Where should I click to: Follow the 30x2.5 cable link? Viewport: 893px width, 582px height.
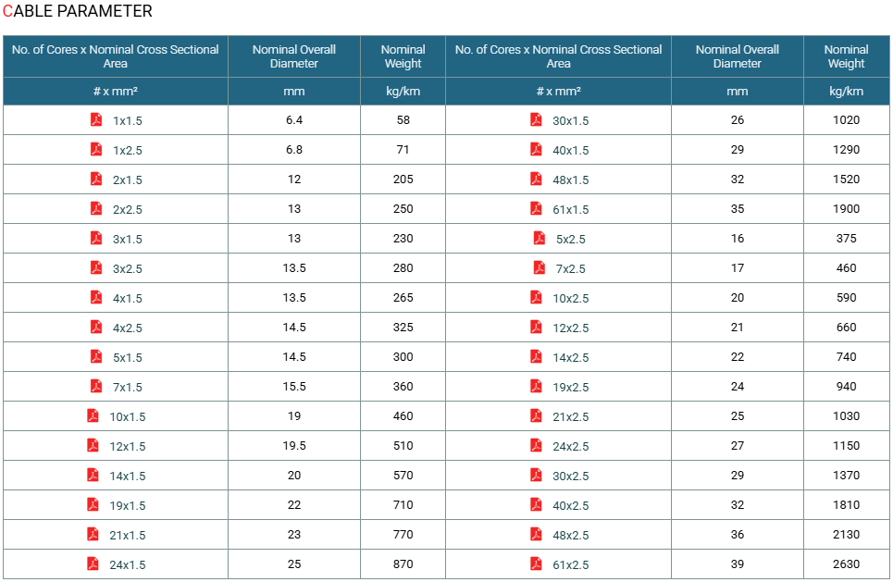point(571,477)
